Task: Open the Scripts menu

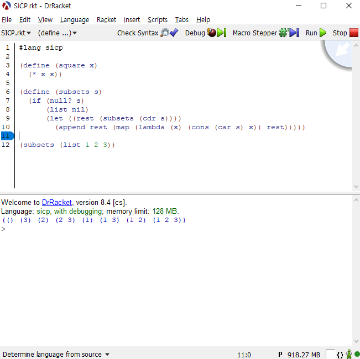Action: [x=157, y=20]
